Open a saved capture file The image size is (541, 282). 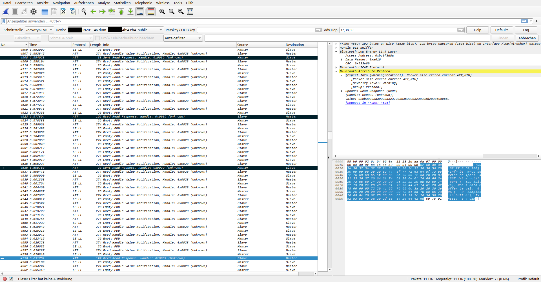(45, 12)
